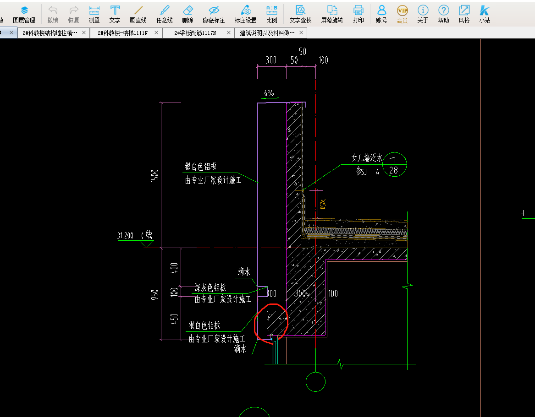
Task: Click the 撤销 undo tool
Action: [53, 14]
